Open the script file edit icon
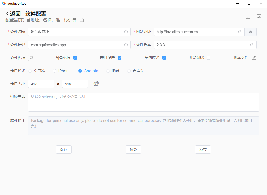This screenshot has width=267, height=195. tap(254, 58)
